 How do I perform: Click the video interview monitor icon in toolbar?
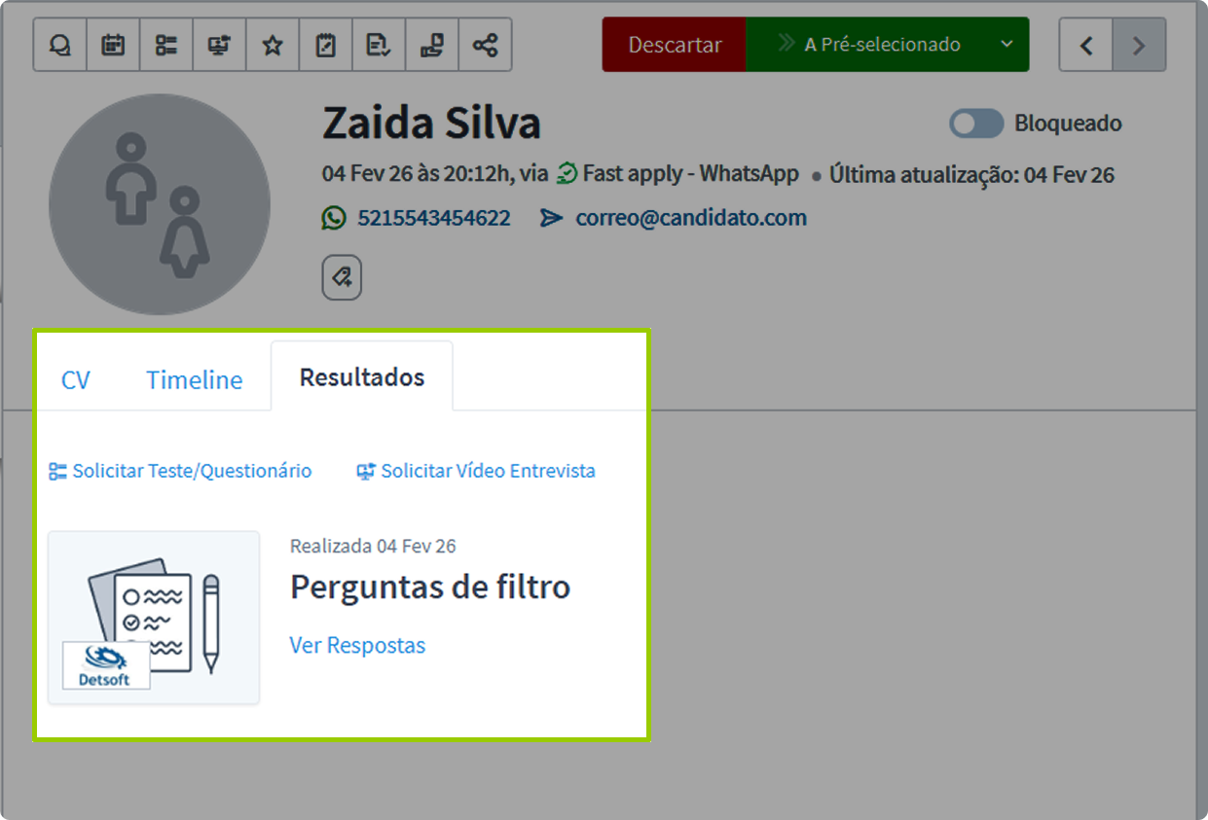coord(220,45)
